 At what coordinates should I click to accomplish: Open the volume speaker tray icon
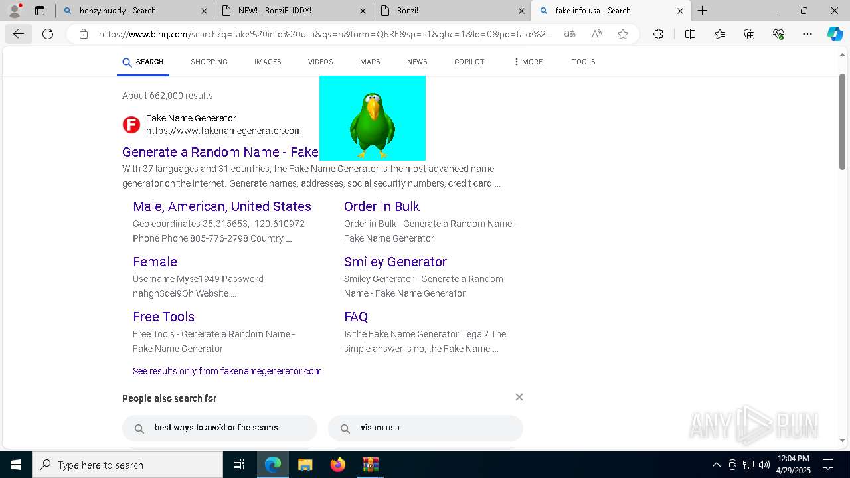[764, 465]
